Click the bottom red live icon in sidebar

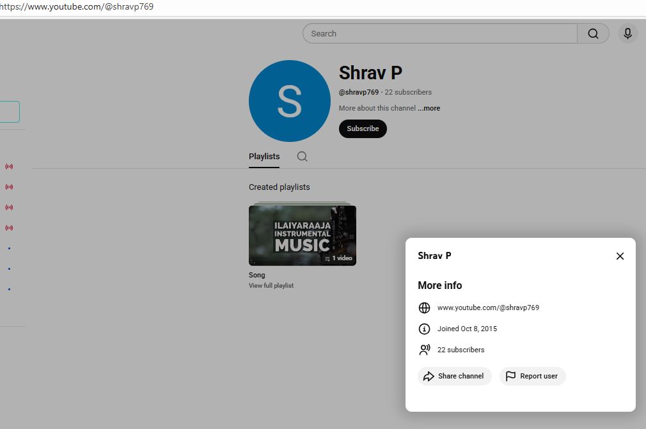tap(9, 228)
